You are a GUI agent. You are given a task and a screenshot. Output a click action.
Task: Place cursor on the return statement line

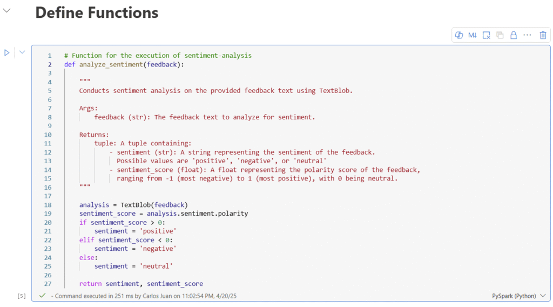141,284
